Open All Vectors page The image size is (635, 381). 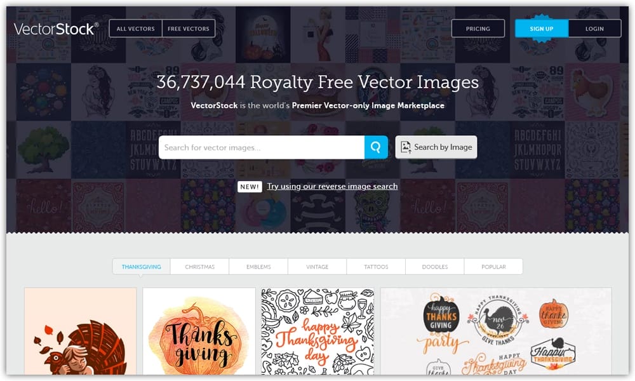tap(136, 29)
